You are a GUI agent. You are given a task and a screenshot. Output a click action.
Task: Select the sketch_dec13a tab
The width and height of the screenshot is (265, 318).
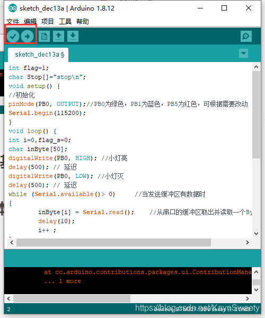coord(38,55)
